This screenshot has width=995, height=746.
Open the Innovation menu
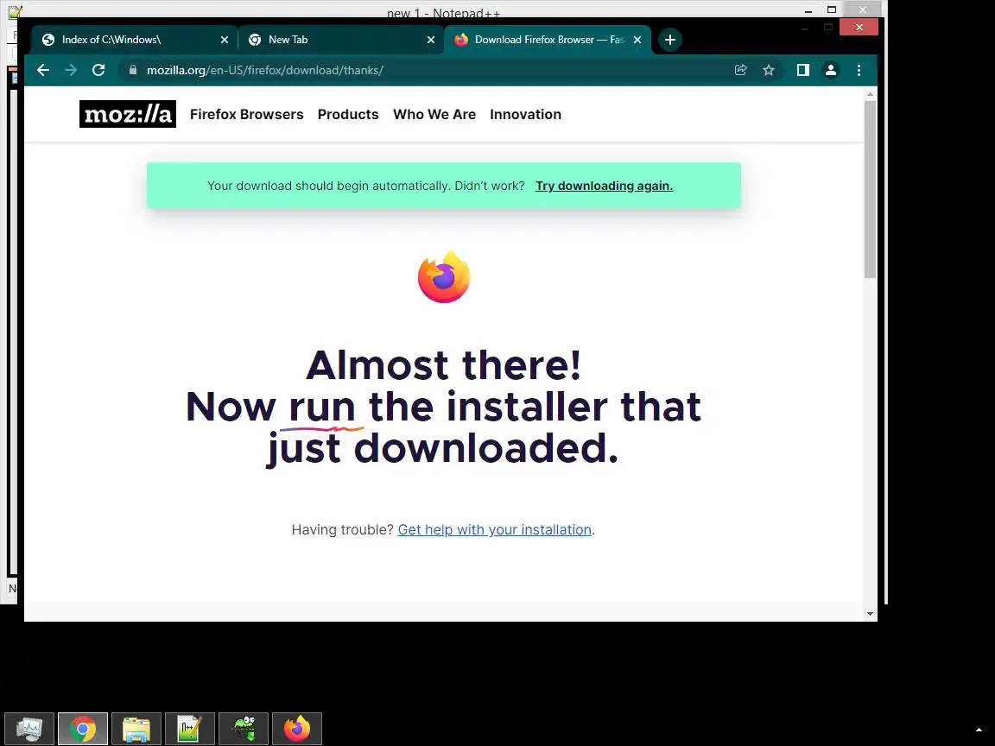[x=525, y=114]
